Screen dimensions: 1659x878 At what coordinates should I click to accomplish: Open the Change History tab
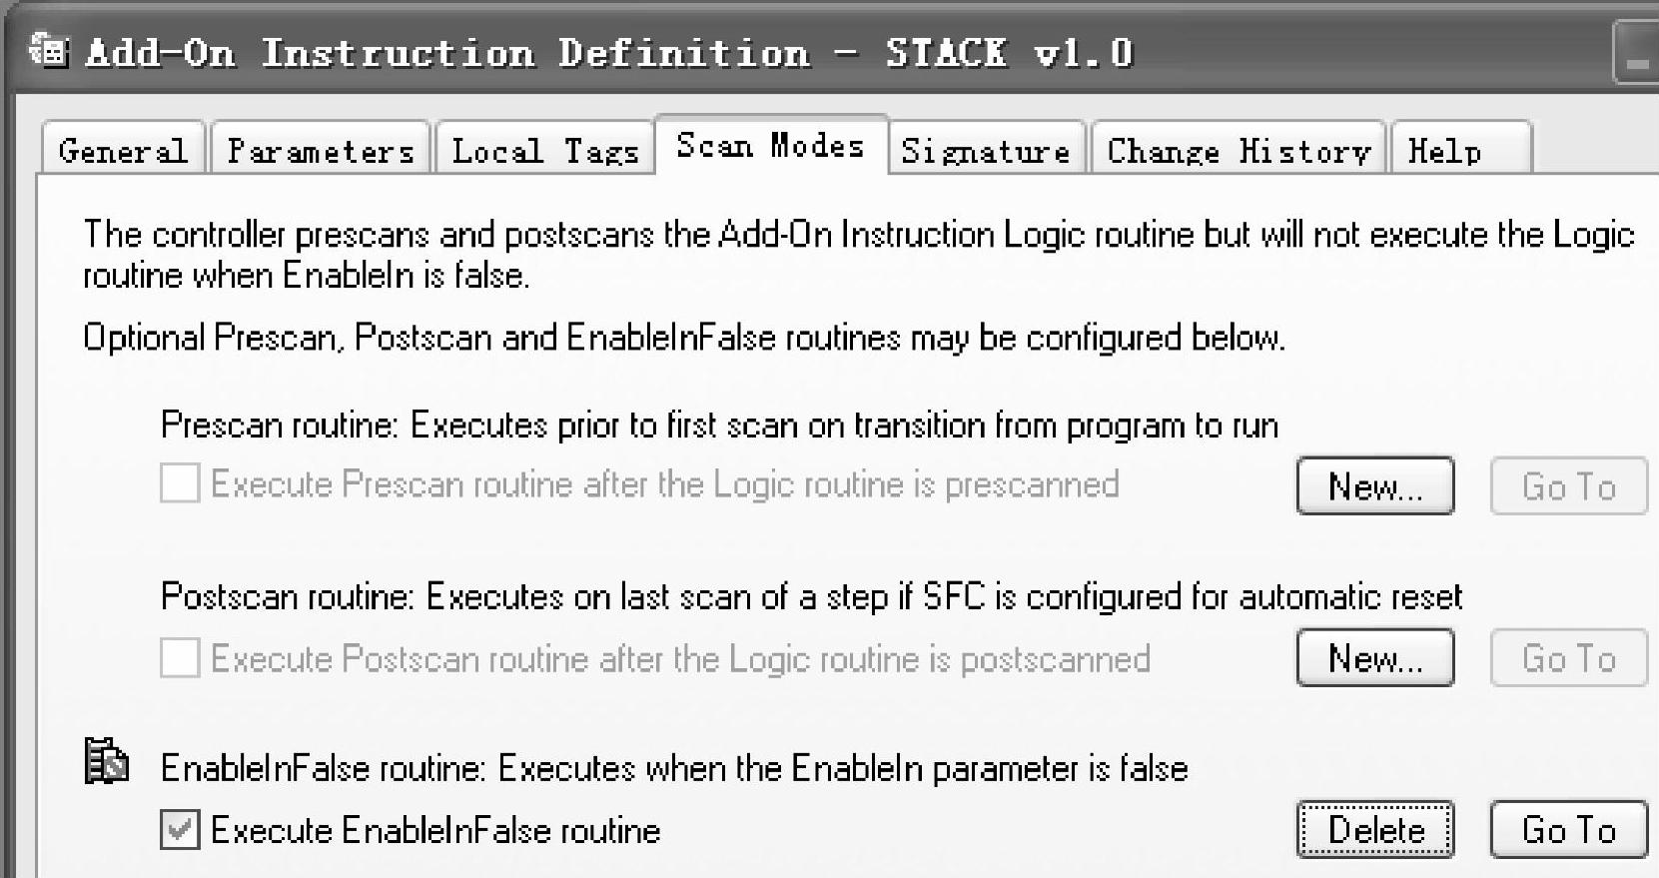tap(1238, 150)
